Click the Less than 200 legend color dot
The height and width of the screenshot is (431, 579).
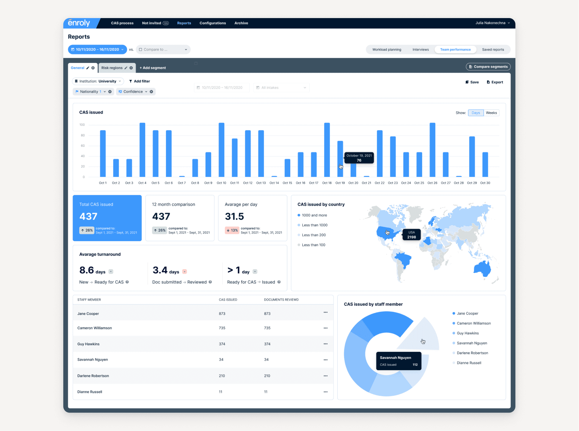(x=299, y=235)
